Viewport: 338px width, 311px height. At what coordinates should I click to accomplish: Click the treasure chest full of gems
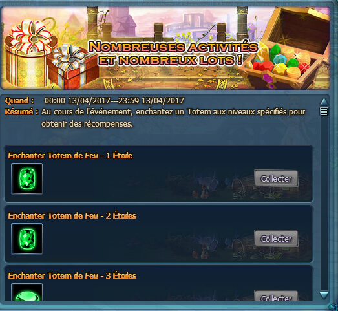coord(284,47)
